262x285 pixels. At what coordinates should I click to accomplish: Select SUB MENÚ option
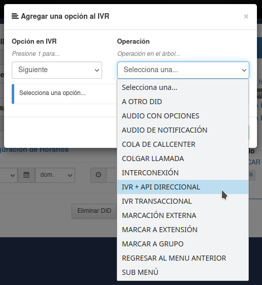click(x=183, y=272)
